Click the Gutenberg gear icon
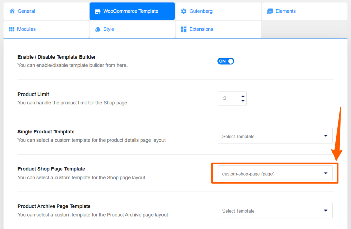 click(184, 11)
